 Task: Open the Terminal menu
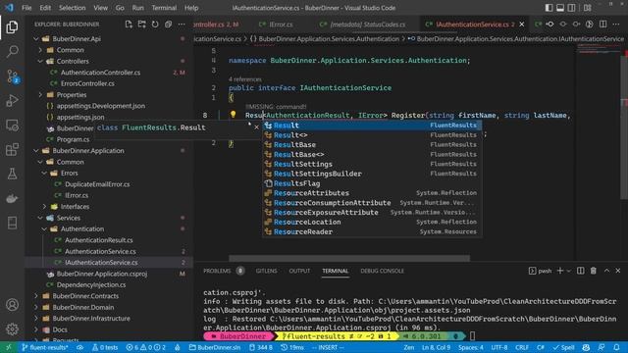(x=164, y=8)
